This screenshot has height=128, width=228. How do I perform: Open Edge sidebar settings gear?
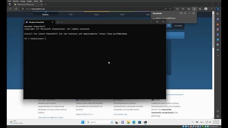coord(218,116)
